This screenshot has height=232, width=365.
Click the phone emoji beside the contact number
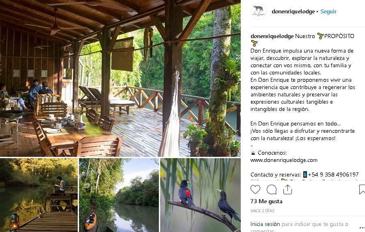[x=305, y=175]
